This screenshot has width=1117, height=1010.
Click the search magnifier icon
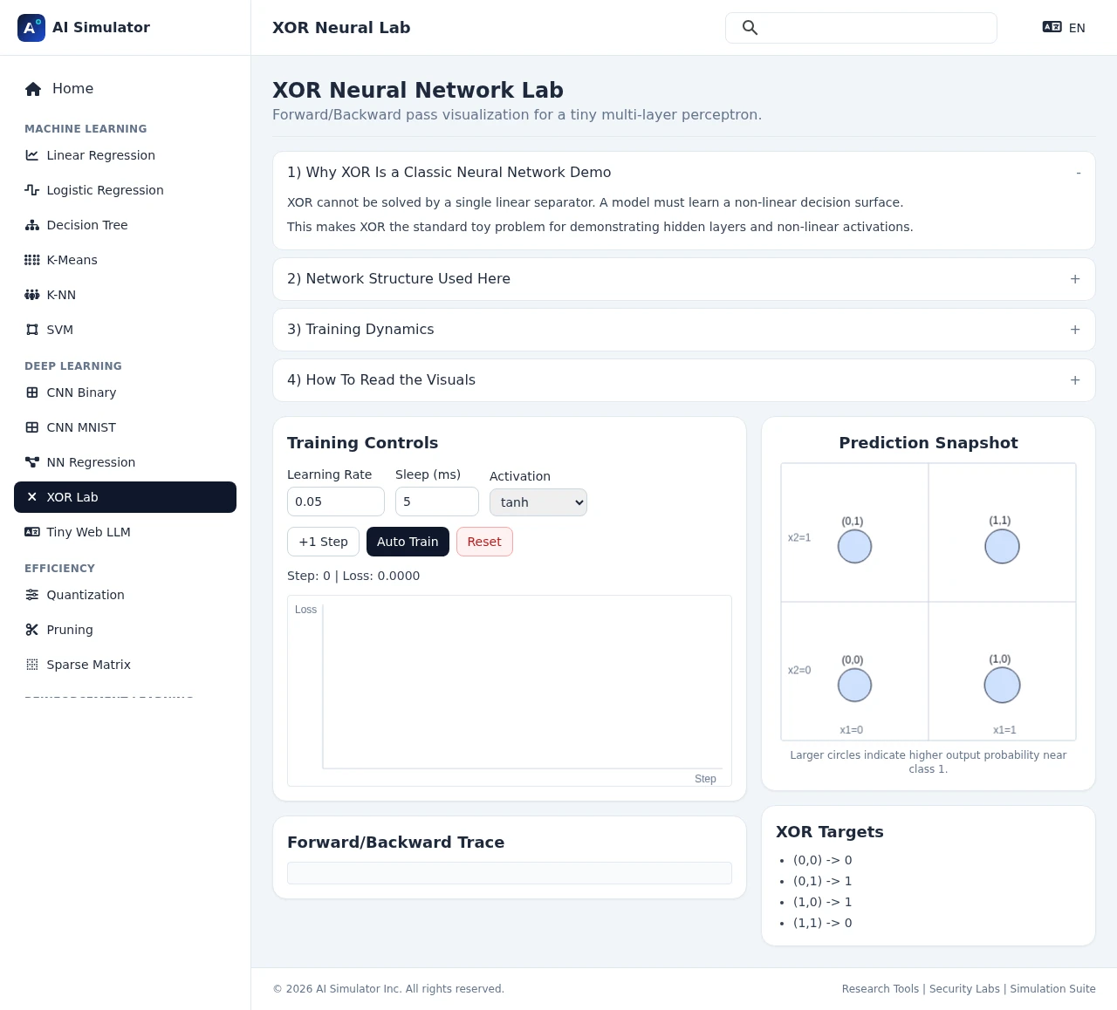pyautogui.click(x=750, y=28)
